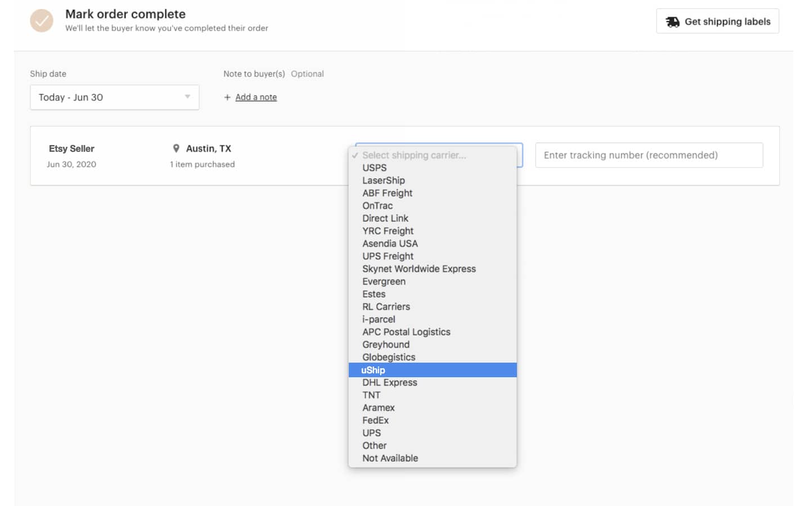Open the Add a note link
This screenshot has height=506, width=810.
256,97
